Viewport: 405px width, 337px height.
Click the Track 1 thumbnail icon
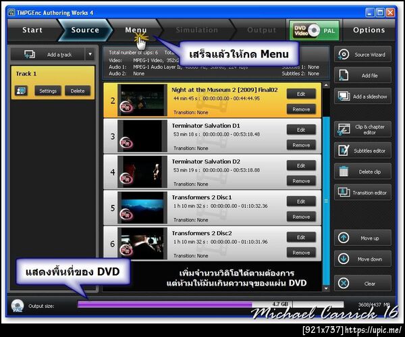click(x=21, y=90)
